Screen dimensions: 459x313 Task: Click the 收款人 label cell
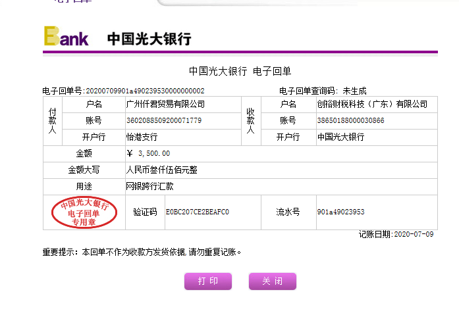pyautogui.click(x=251, y=121)
